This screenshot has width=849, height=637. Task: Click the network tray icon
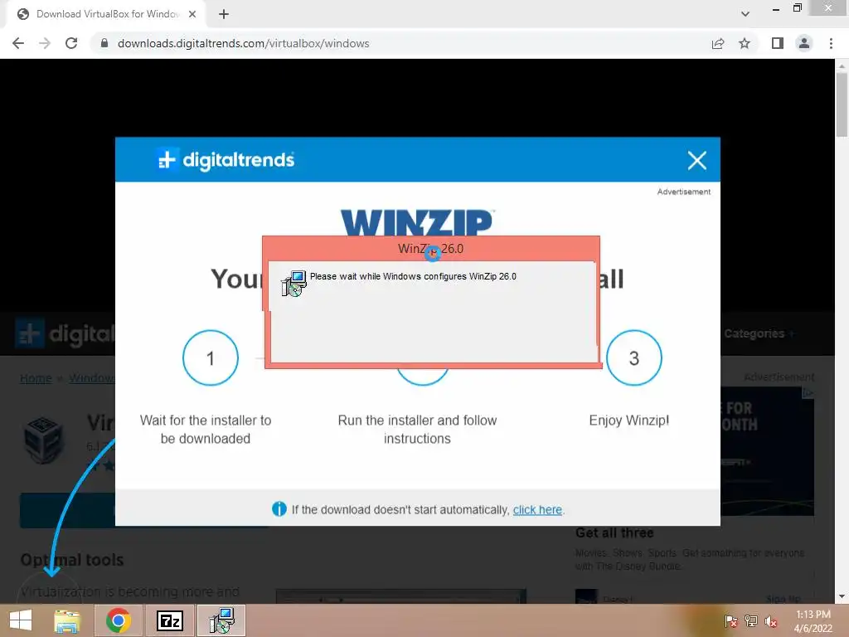[x=751, y=621]
